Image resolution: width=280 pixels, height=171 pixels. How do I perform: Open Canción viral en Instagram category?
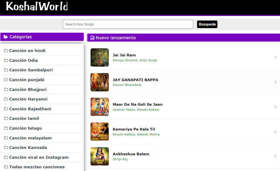[39, 157]
